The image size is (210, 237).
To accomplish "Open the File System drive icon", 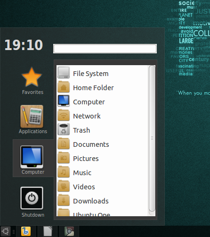I will pyautogui.click(x=64, y=73).
